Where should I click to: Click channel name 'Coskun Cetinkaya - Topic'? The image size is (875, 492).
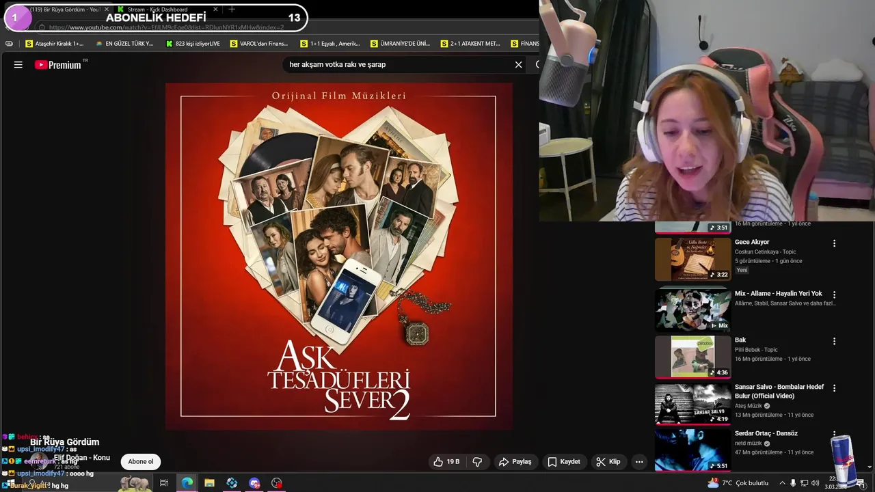point(766,251)
